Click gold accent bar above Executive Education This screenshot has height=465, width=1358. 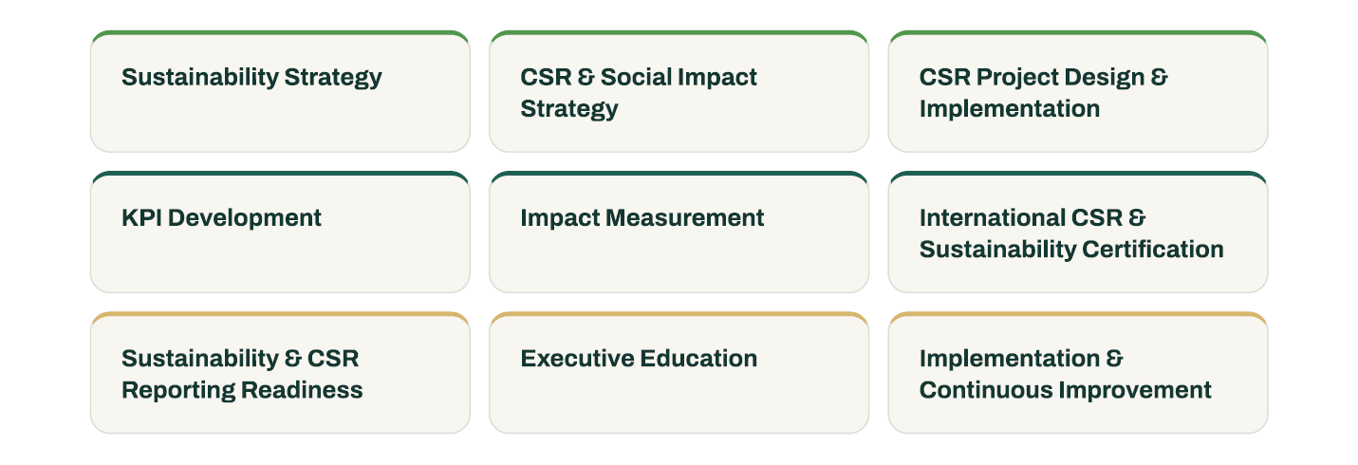pos(679,314)
